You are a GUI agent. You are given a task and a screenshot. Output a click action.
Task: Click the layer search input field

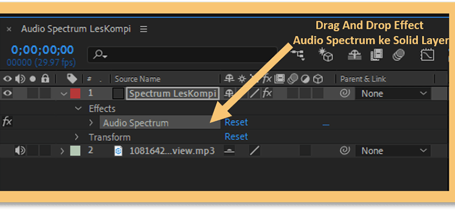click(182, 54)
